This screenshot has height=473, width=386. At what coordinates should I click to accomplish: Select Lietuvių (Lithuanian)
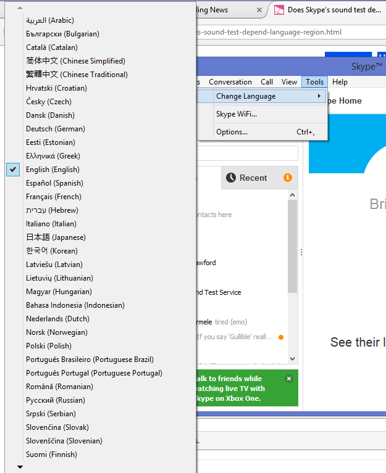click(59, 278)
